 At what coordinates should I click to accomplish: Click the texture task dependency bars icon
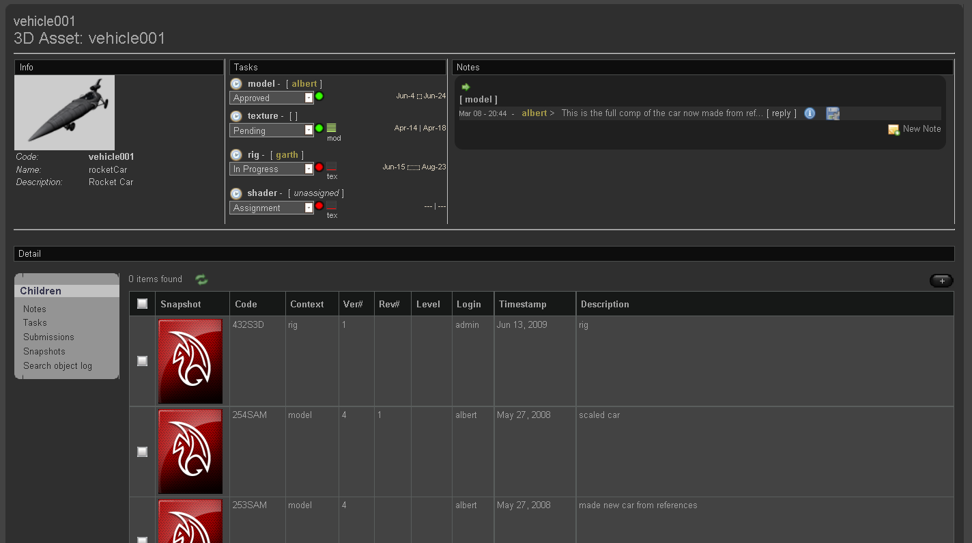(x=331, y=128)
